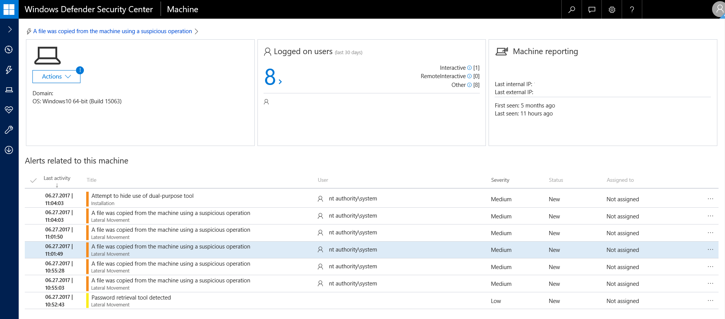Screen dimensions: 725x319
Task: Click the large laptop machine icon
Action: tap(47, 56)
